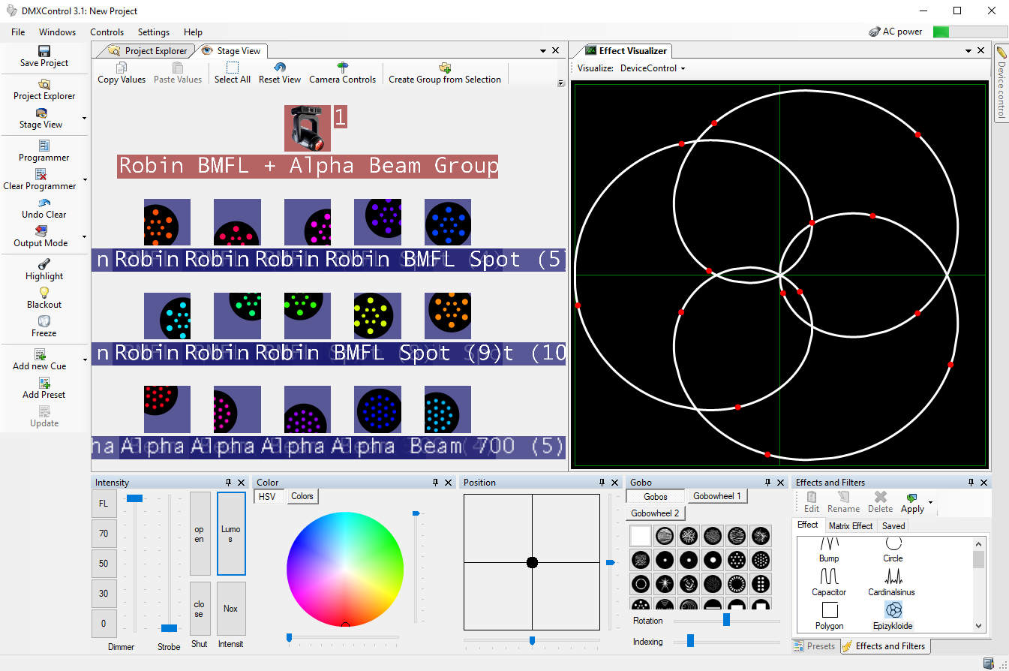Click the Undo Clear icon

[x=44, y=203]
